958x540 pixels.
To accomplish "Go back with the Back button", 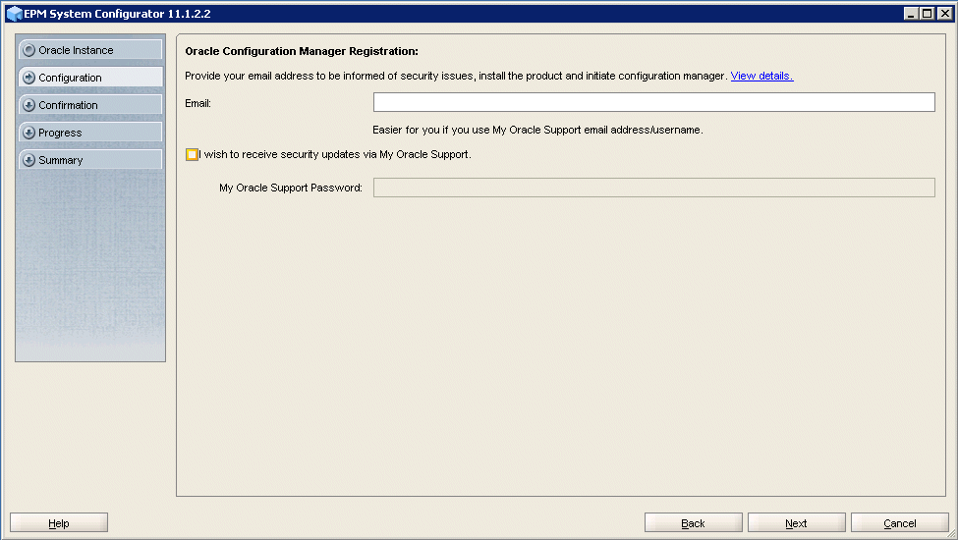I will pyautogui.click(x=693, y=523).
